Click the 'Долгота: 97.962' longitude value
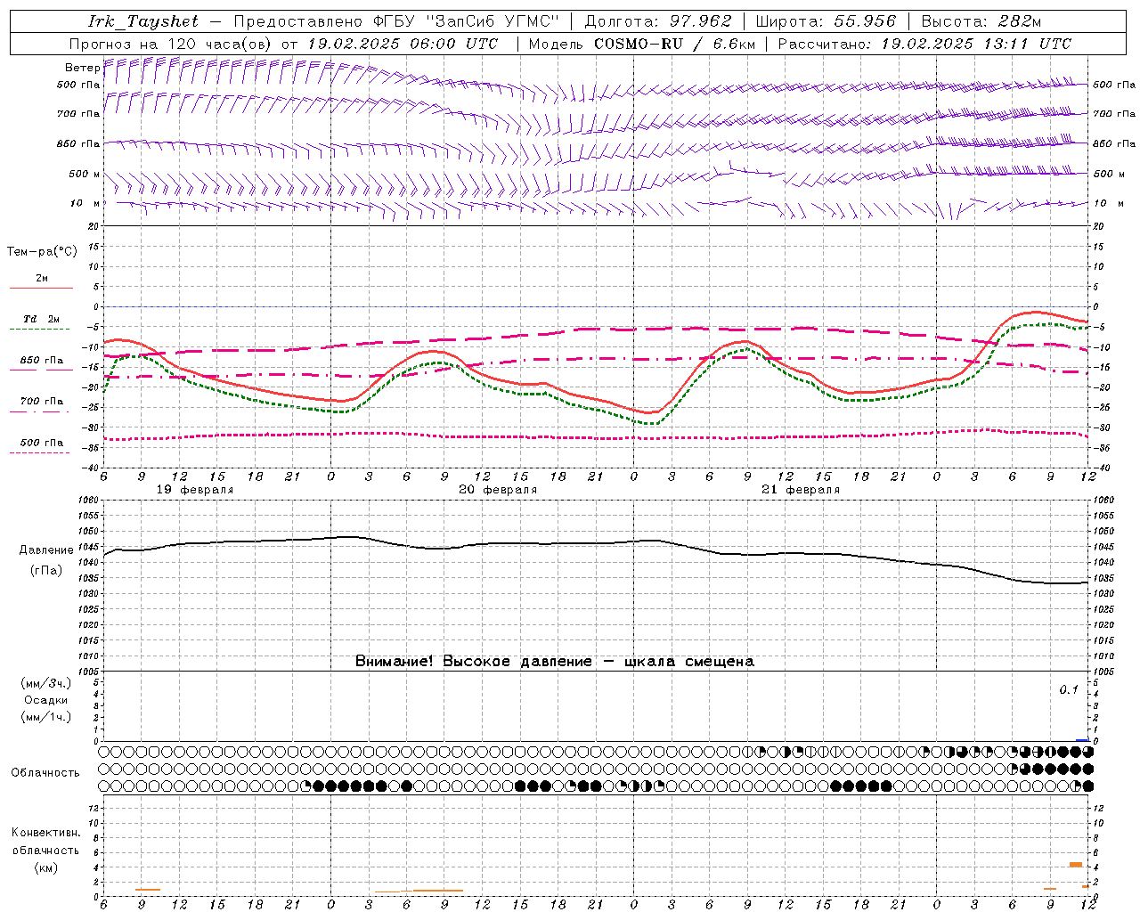The image size is (1140, 912). (657, 21)
